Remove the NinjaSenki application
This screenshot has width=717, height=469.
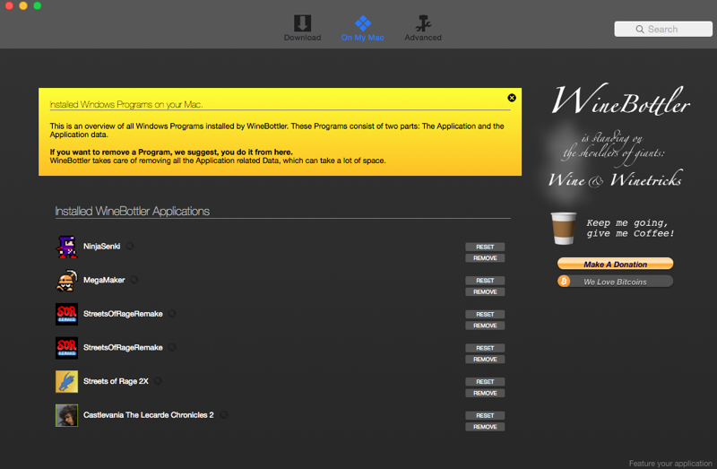point(485,258)
